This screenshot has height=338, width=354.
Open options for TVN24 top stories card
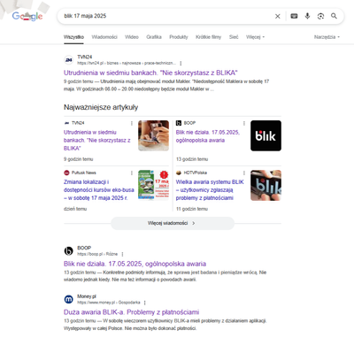pos(132,123)
